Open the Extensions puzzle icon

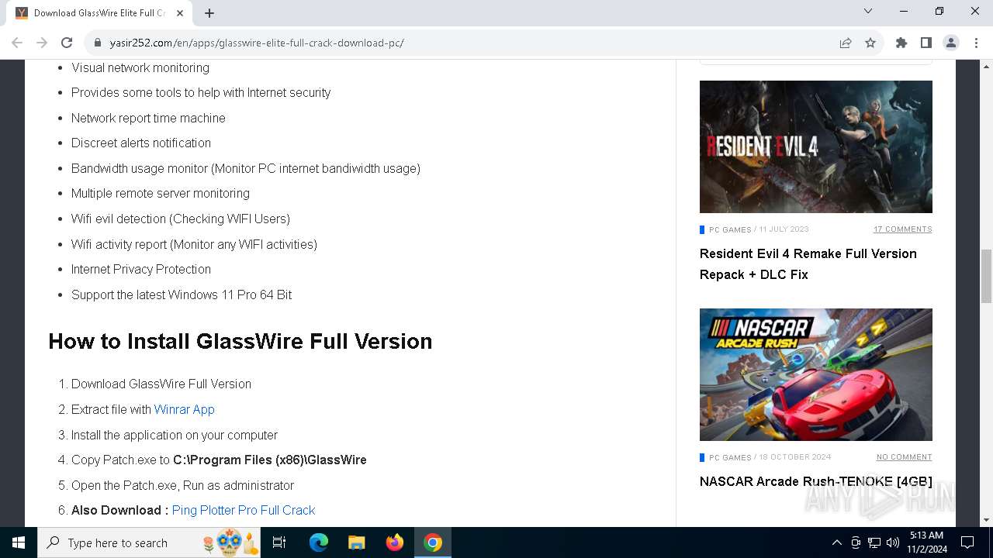pos(901,43)
